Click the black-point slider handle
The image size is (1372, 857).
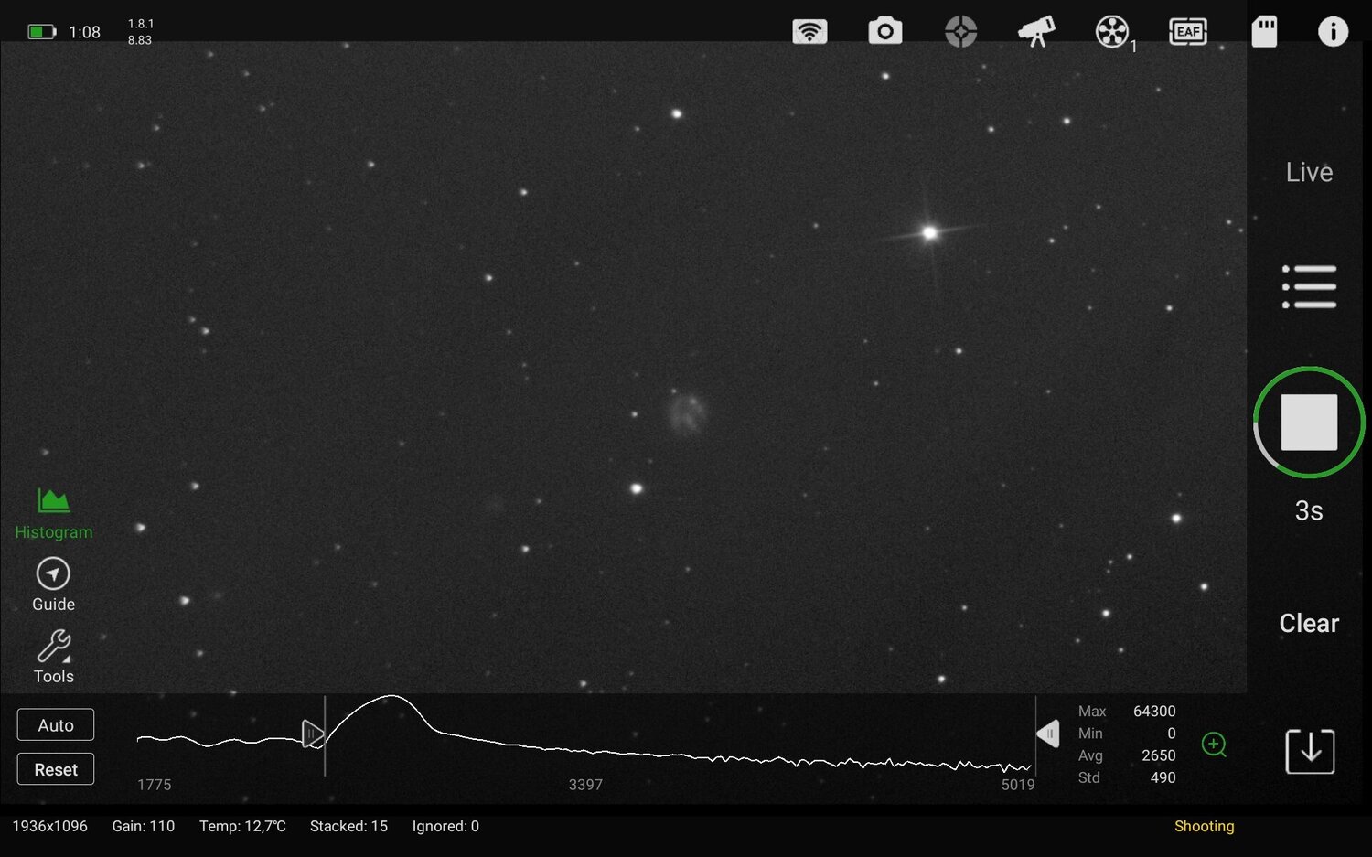coord(314,734)
